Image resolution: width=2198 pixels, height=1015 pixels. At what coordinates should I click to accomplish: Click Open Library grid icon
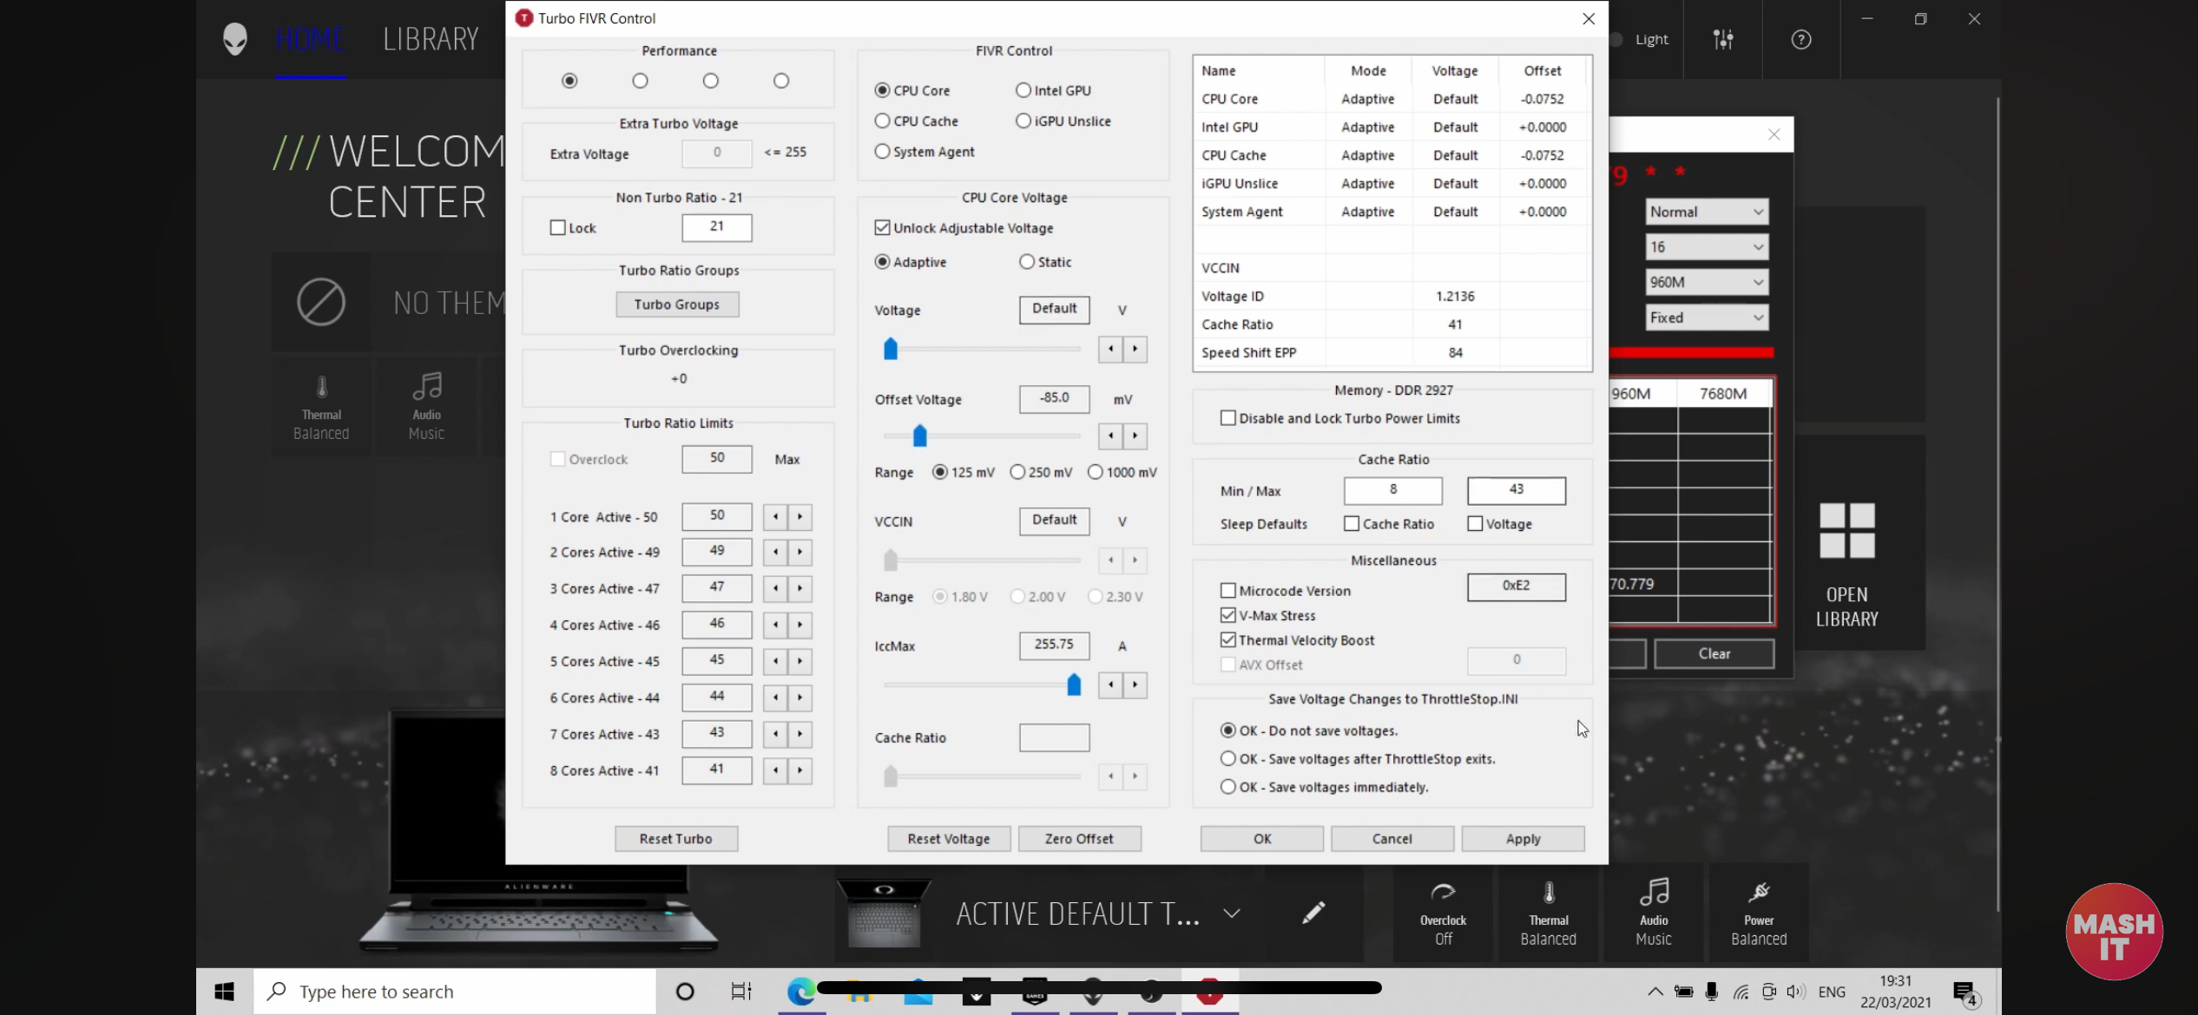(1846, 530)
